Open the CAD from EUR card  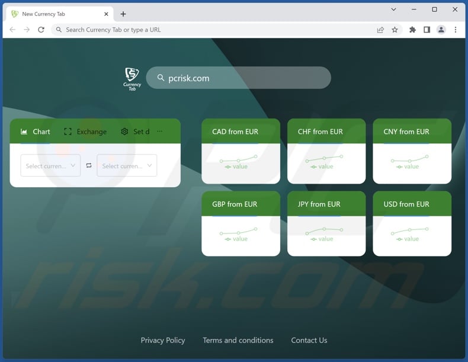tap(241, 151)
